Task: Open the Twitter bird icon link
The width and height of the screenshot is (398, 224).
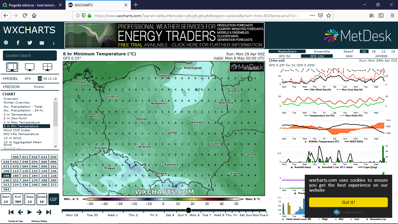Action: tap(30, 43)
